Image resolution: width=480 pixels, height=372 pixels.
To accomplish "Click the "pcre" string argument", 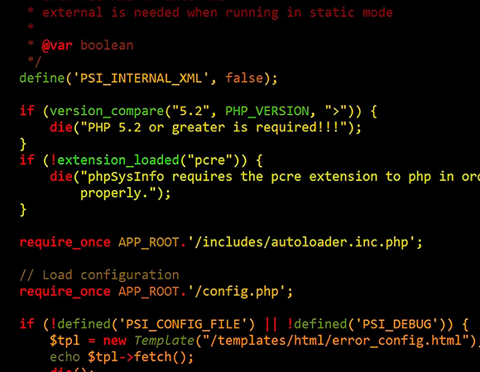I will (209, 160).
